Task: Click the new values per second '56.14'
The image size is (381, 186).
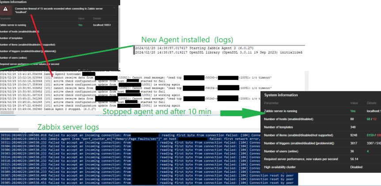Action: pos(354,159)
